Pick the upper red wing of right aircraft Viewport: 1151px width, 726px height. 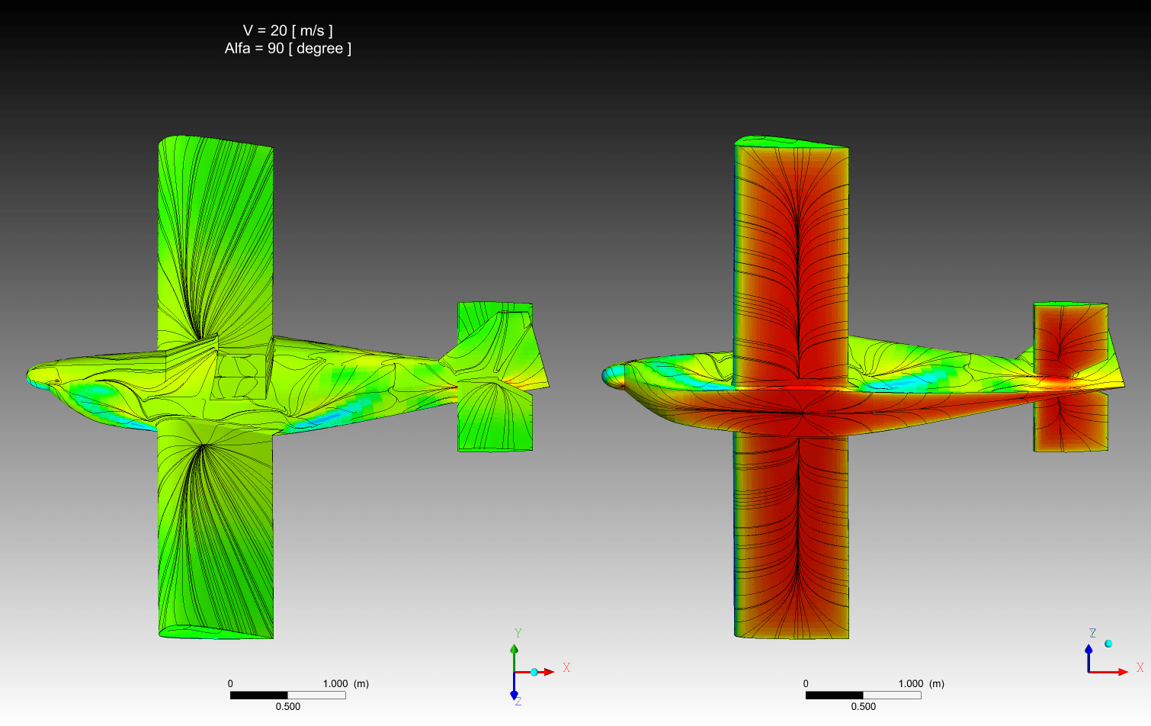click(793, 252)
